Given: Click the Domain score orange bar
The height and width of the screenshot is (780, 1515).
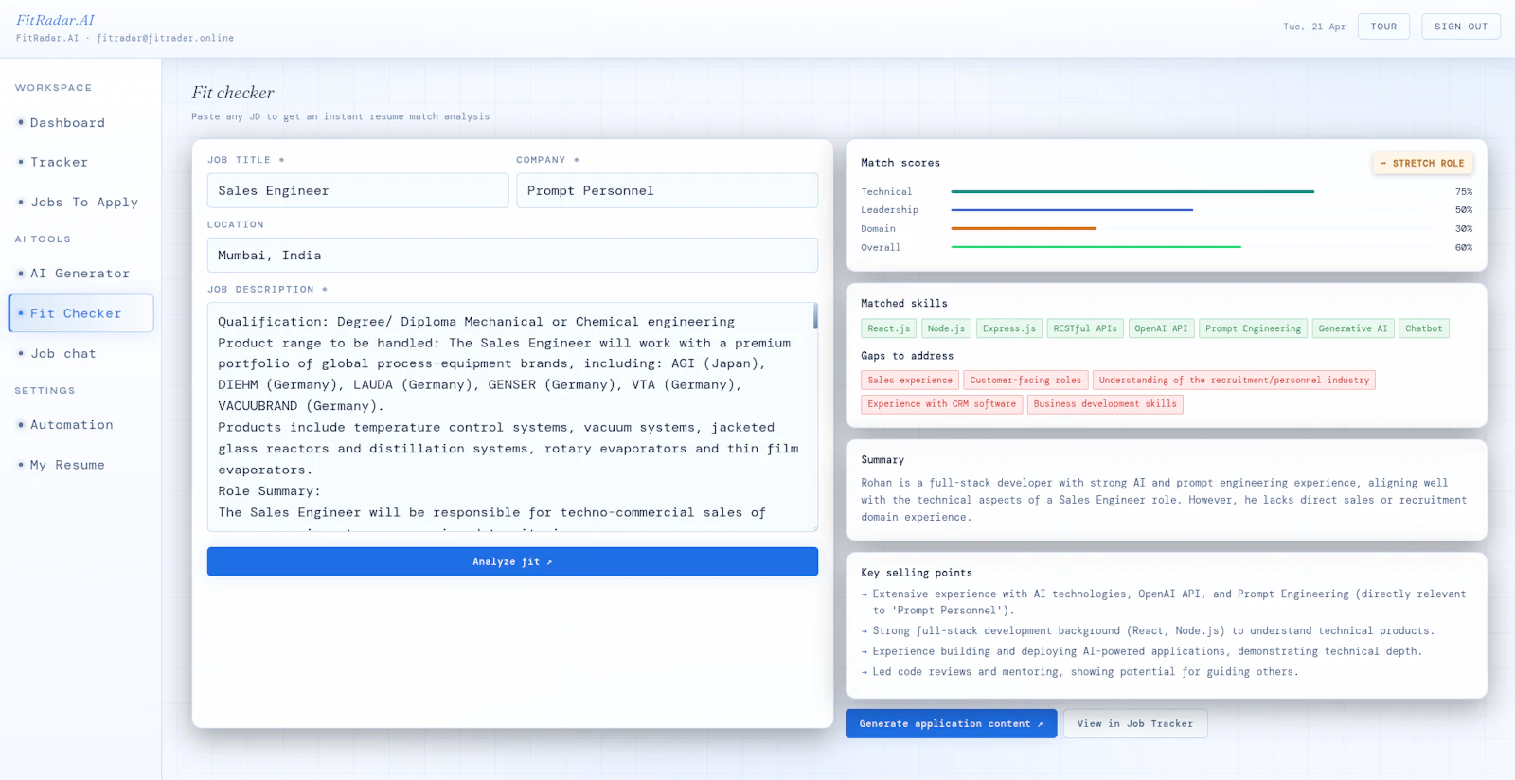Looking at the screenshot, I should point(1024,229).
